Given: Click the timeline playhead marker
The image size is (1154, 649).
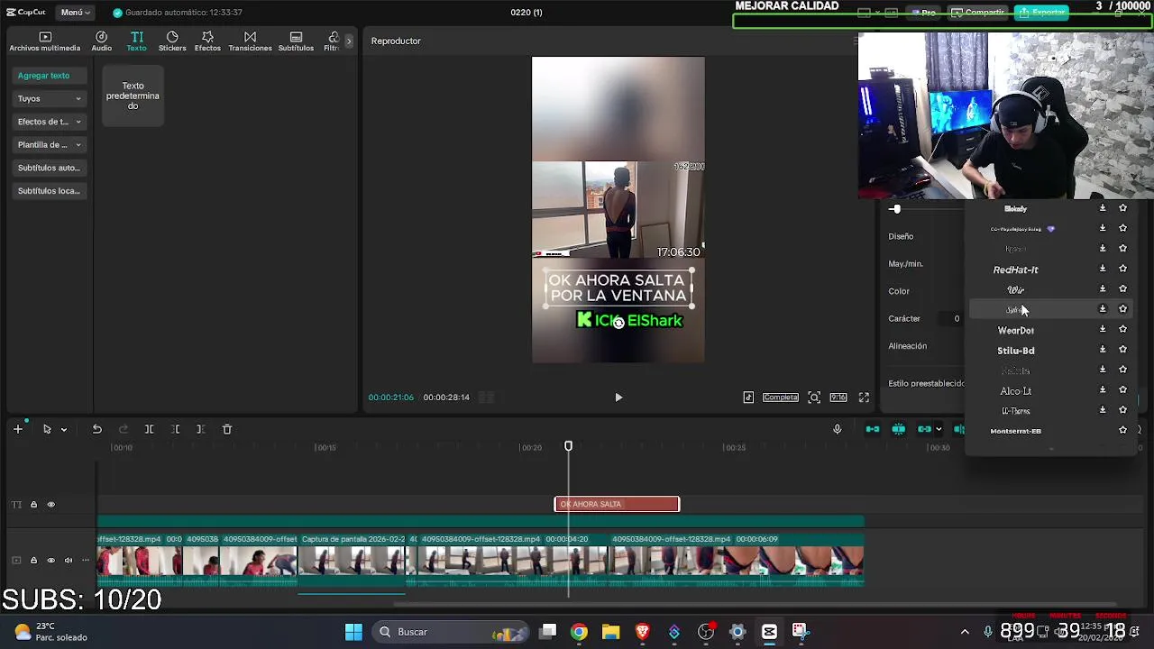Looking at the screenshot, I should click(x=568, y=446).
